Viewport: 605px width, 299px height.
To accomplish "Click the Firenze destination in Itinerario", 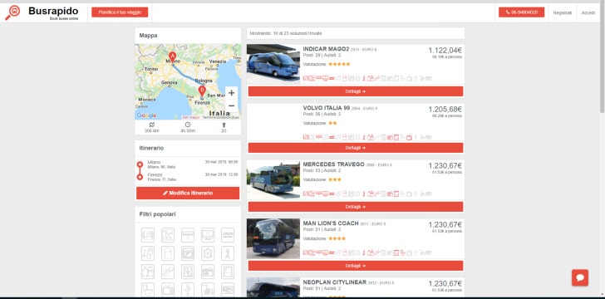I will click(x=162, y=177).
